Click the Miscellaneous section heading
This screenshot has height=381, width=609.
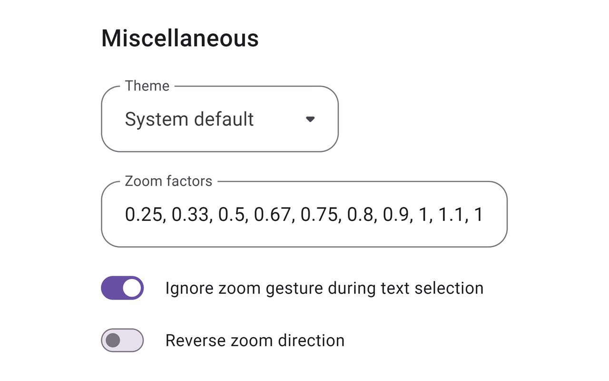180,38
